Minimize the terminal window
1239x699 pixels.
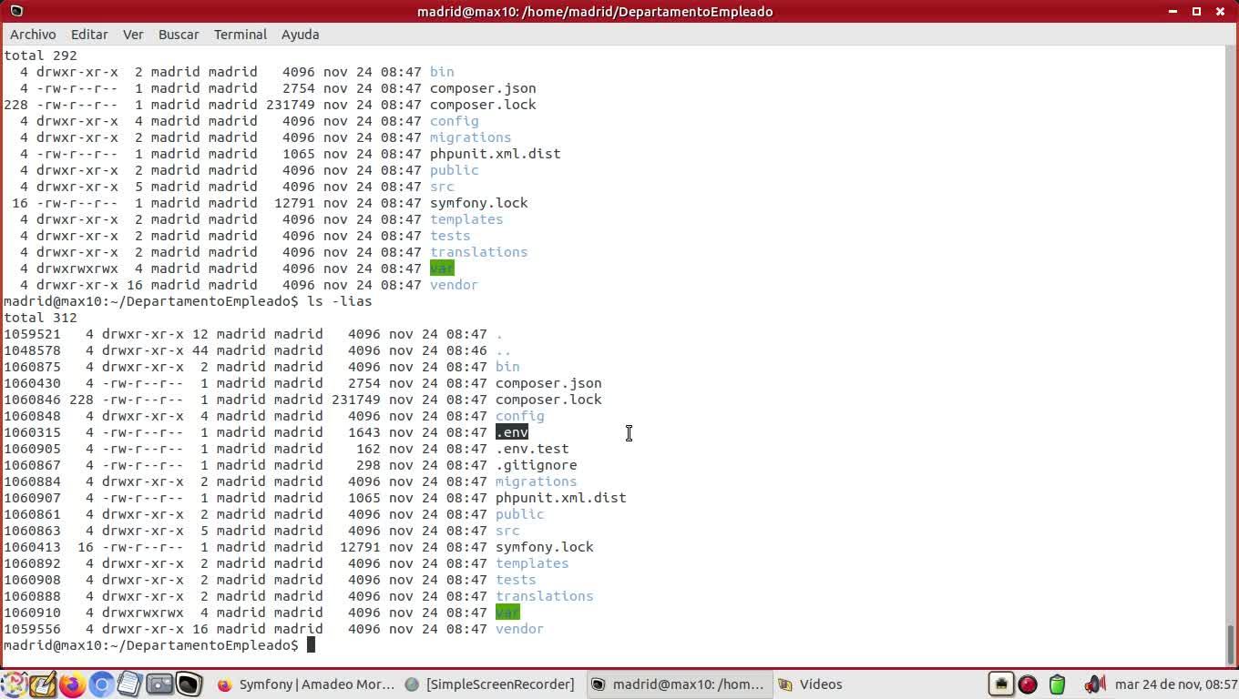(1172, 11)
